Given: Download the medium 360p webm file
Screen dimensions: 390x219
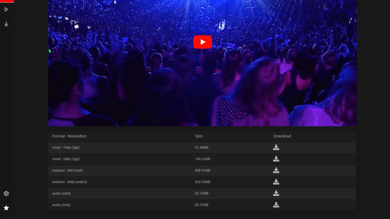Looking at the screenshot, I should [x=276, y=182].
